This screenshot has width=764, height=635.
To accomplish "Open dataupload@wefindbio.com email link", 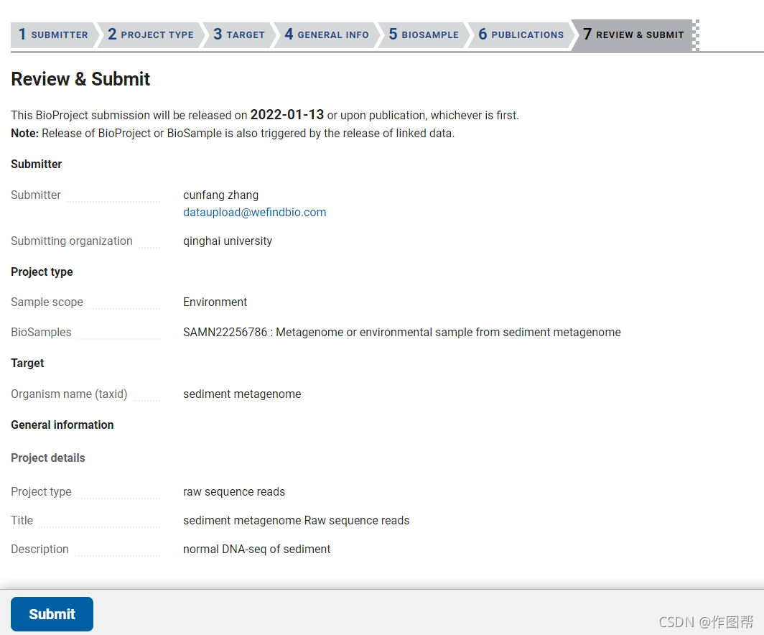I will (254, 212).
